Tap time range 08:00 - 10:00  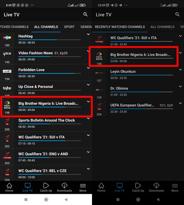(x=27, y=177)
